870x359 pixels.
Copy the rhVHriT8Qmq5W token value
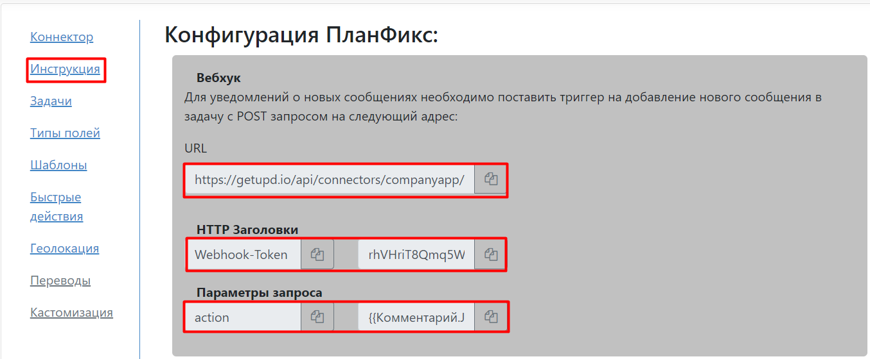[x=491, y=255]
